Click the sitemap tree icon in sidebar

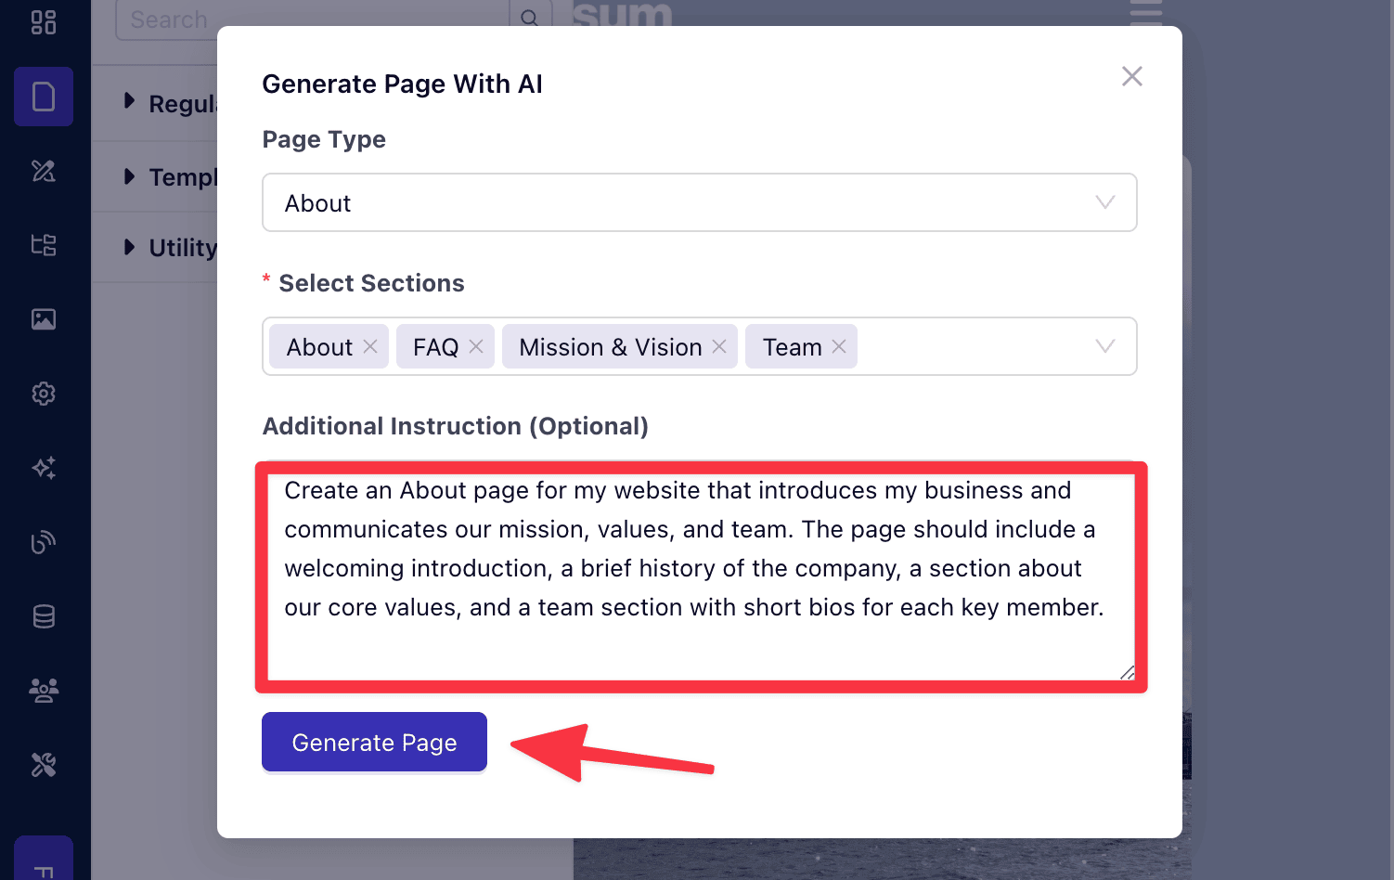[43, 245]
